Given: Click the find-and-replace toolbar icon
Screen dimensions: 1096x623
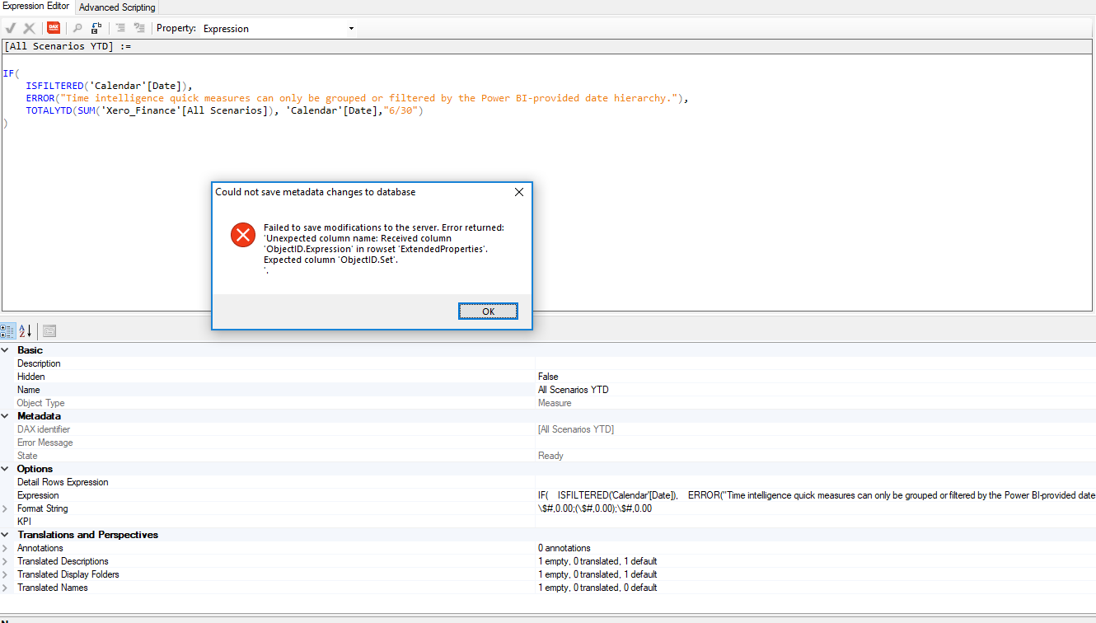Looking at the screenshot, I should (95, 27).
